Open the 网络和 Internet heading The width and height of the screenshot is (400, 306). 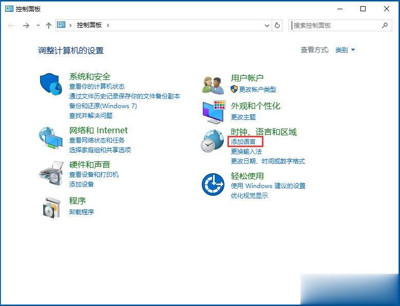click(98, 130)
